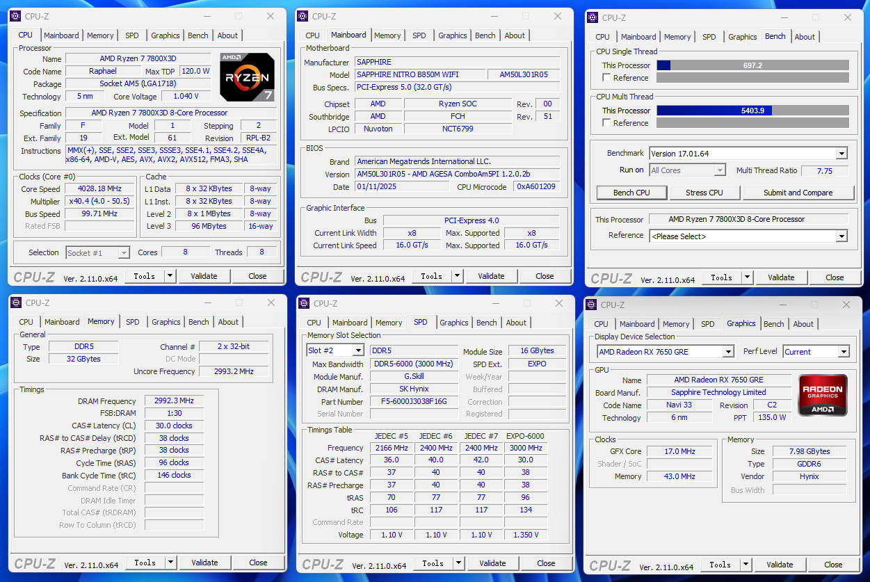Click CPU-Z title bar icon of Bench window

pyautogui.click(x=593, y=18)
